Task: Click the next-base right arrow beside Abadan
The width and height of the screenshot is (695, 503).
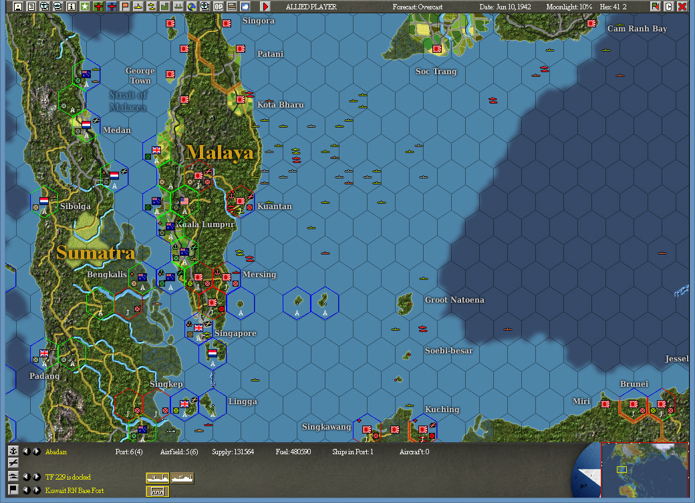Action: pos(36,452)
